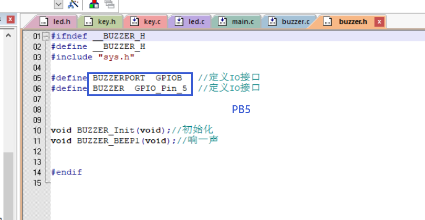Click the file icon on main.c tab
This screenshot has width=425, height=220.
(x=222, y=21)
